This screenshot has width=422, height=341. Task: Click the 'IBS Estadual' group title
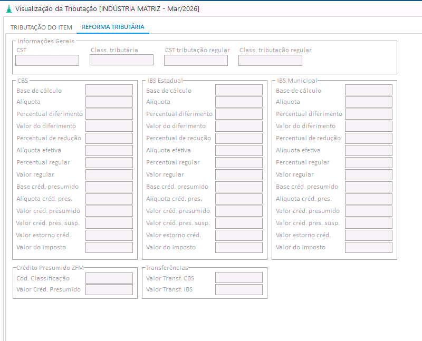(x=165, y=81)
